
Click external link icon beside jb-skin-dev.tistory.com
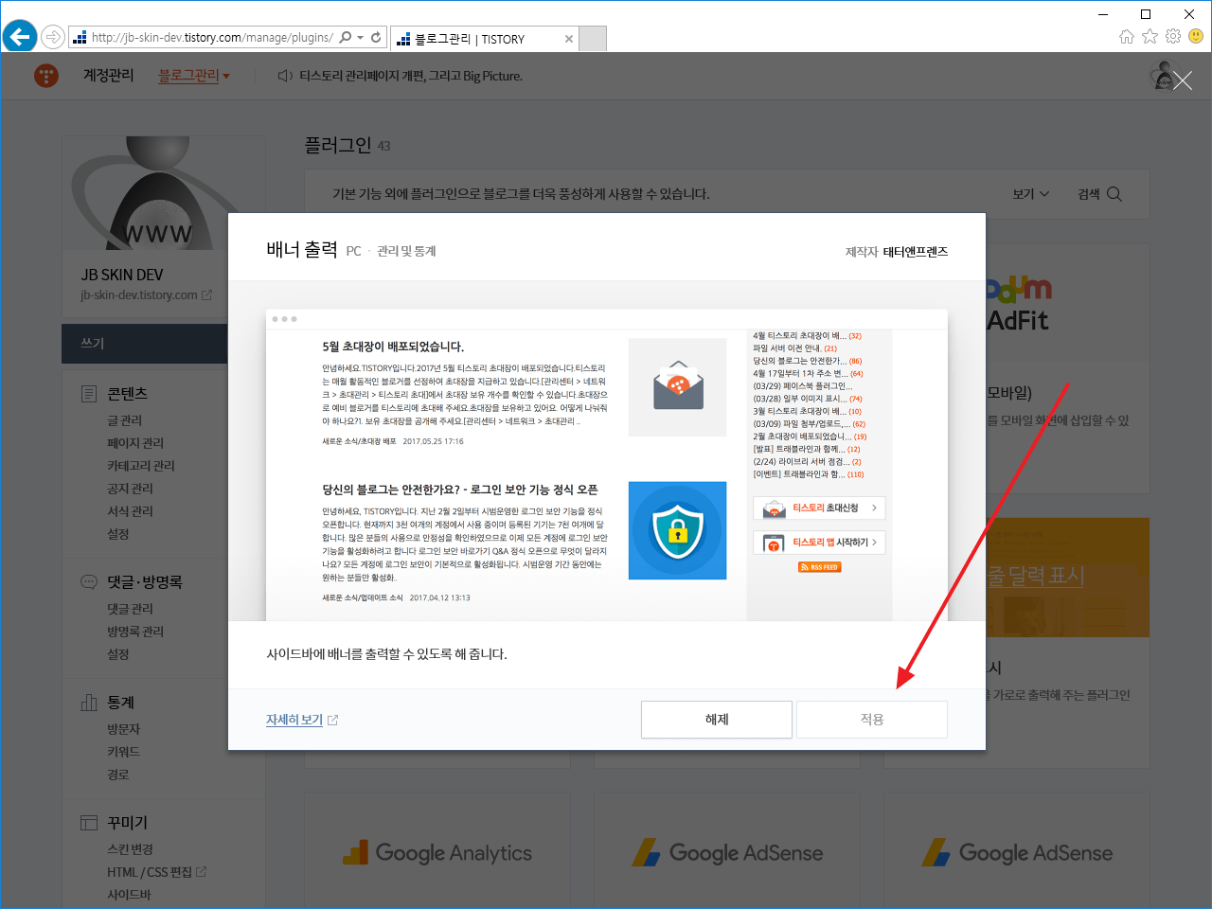point(207,295)
